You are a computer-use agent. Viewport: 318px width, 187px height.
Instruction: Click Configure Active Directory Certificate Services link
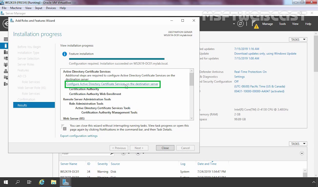[112, 84]
